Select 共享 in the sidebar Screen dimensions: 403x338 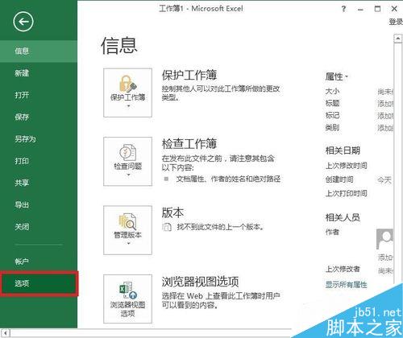(x=39, y=183)
